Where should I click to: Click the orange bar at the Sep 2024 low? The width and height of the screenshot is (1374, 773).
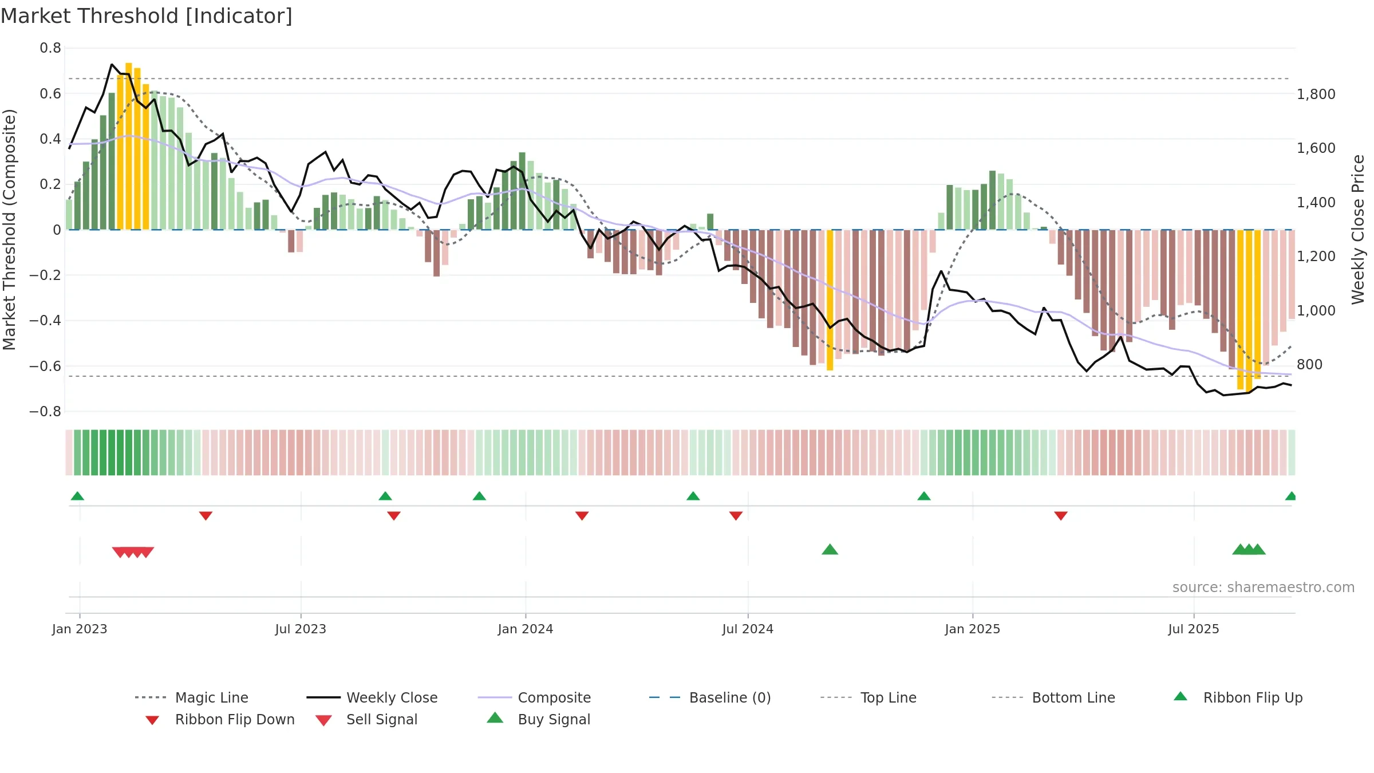point(830,300)
